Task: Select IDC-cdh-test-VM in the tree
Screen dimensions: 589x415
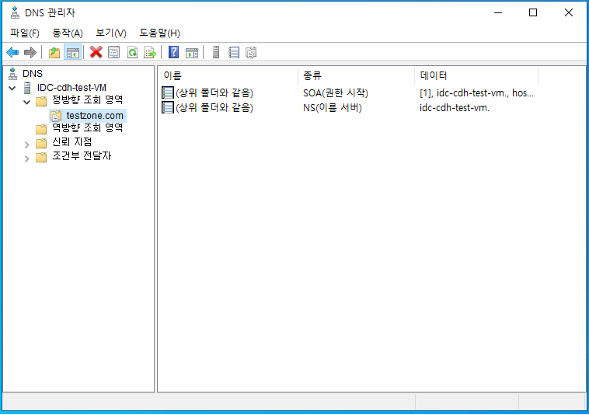Action: pyautogui.click(x=71, y=88)
